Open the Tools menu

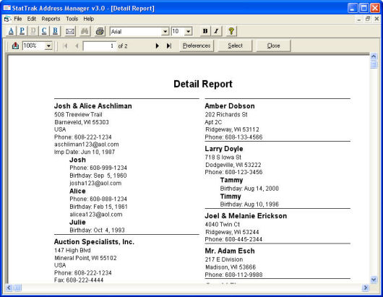click(72, 19)
